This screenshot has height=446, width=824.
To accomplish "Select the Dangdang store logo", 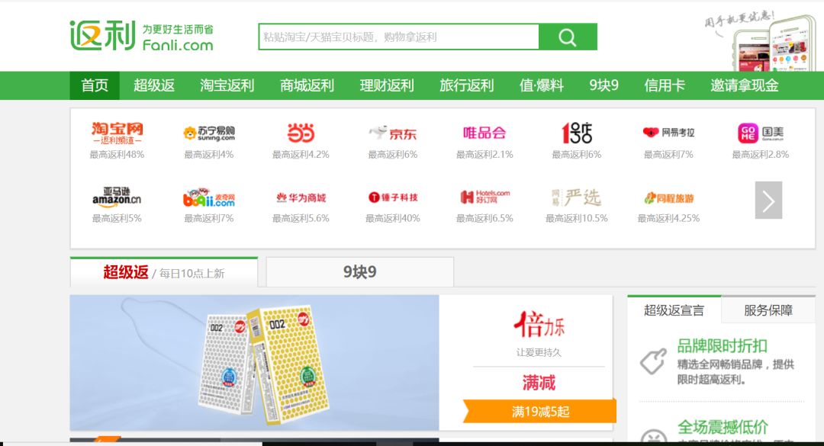I will 301,133.
